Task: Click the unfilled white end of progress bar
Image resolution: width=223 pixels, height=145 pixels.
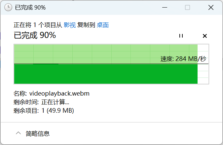Action: click(x=203, y=64)
